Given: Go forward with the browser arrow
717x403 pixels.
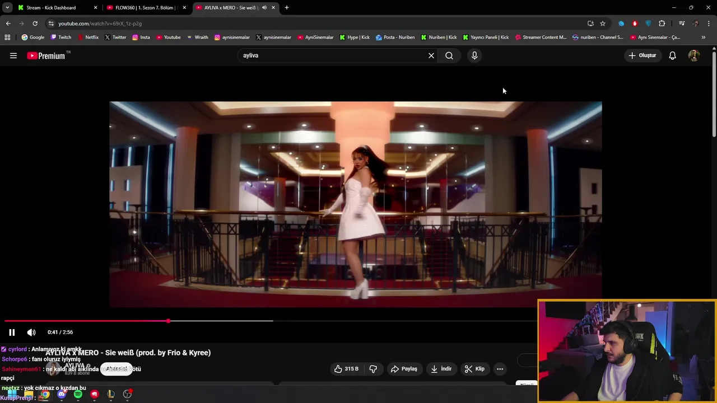Looking at the screenshot, I should (21, 24).
